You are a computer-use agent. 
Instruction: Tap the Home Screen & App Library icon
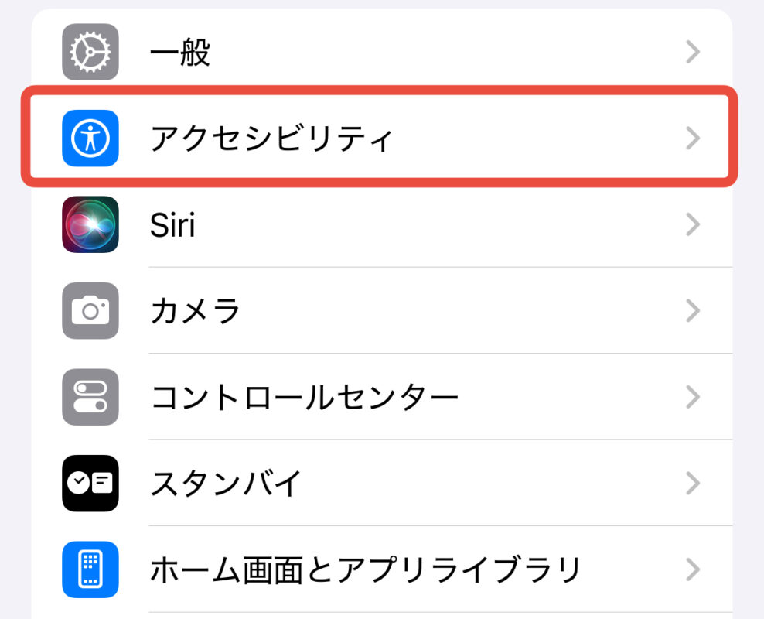[x=90, y=569]
